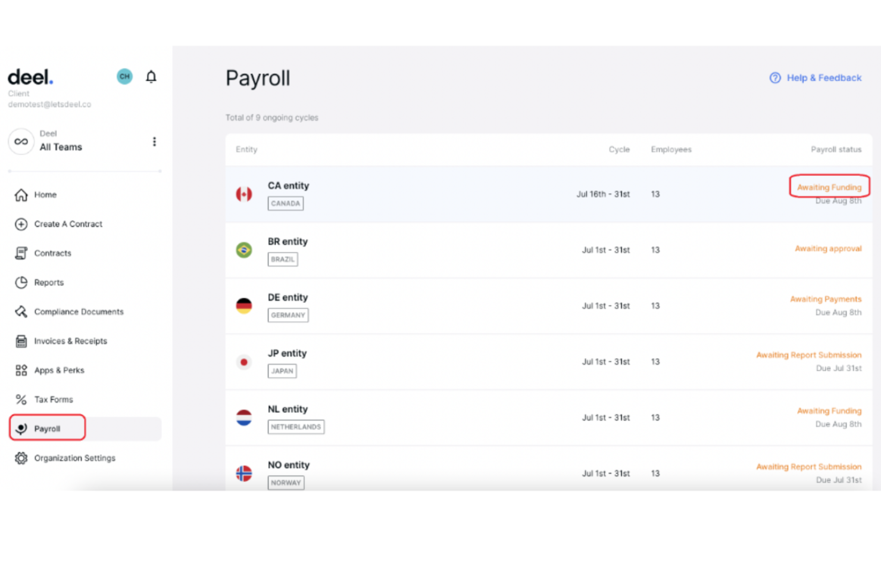Image resolution: width=881 pixels, height=588 pixels.
Task: Click the CANADA country tag
Action: (x=286, y=203)
